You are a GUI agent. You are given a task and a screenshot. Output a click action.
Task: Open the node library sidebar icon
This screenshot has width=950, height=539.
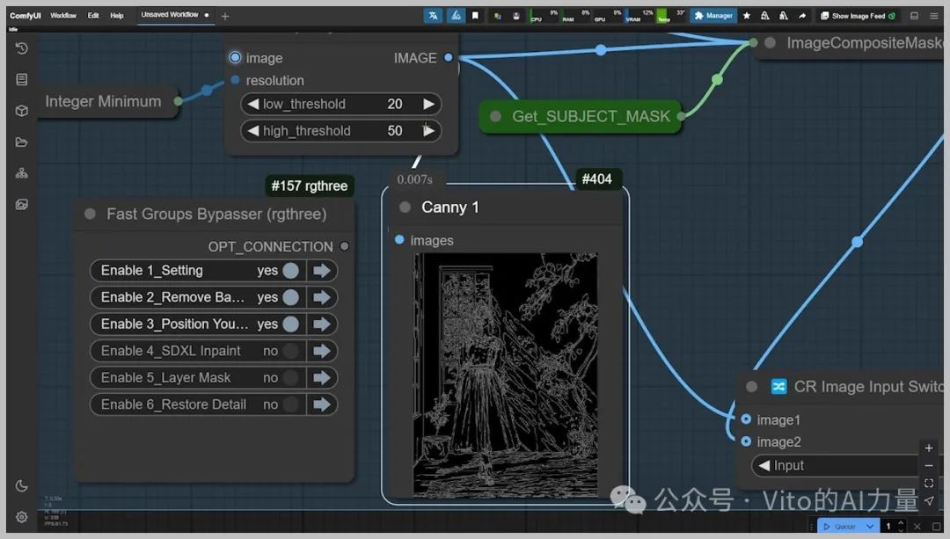click(22, 79)
